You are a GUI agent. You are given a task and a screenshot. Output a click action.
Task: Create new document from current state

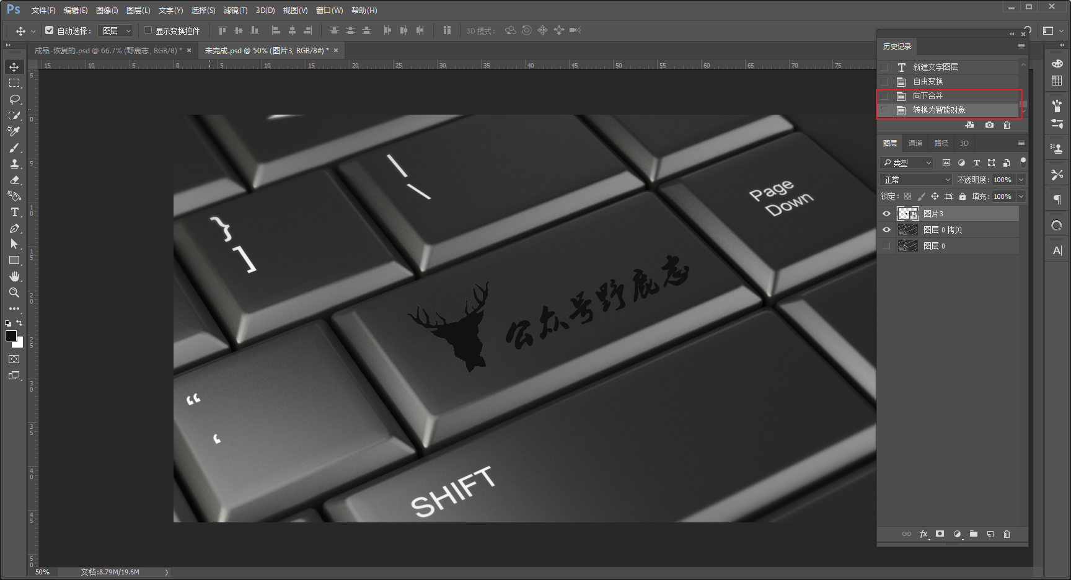970,125
